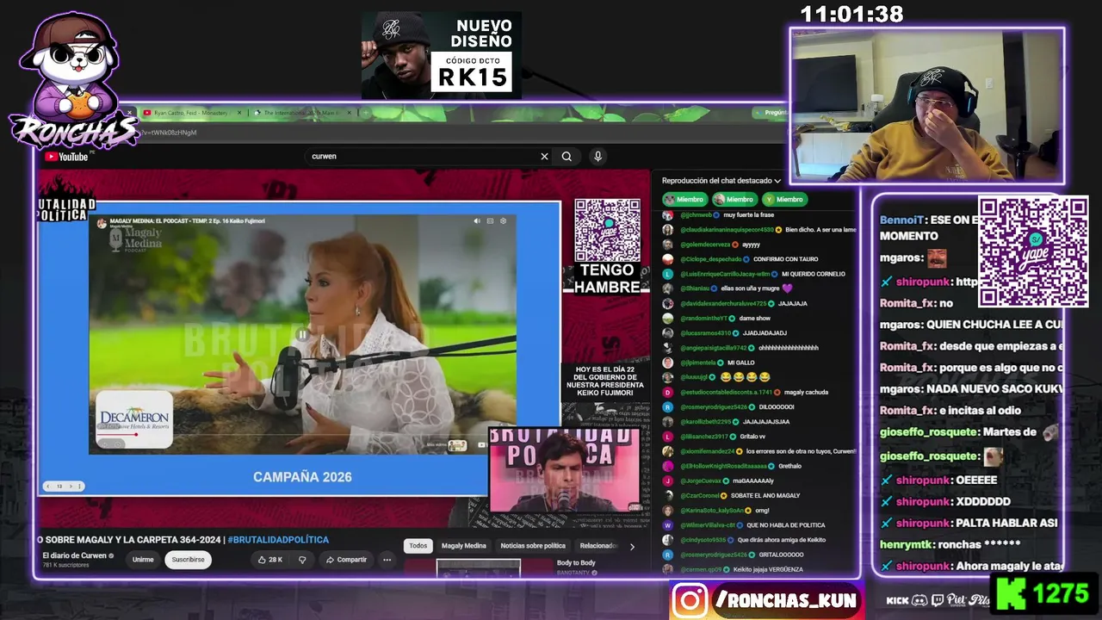The width and height of the screenshot is (1102, 620).
Task: Close the Ryan Castro, Feid browser tab
Action: pyautogui.click(x=240, y=113)
